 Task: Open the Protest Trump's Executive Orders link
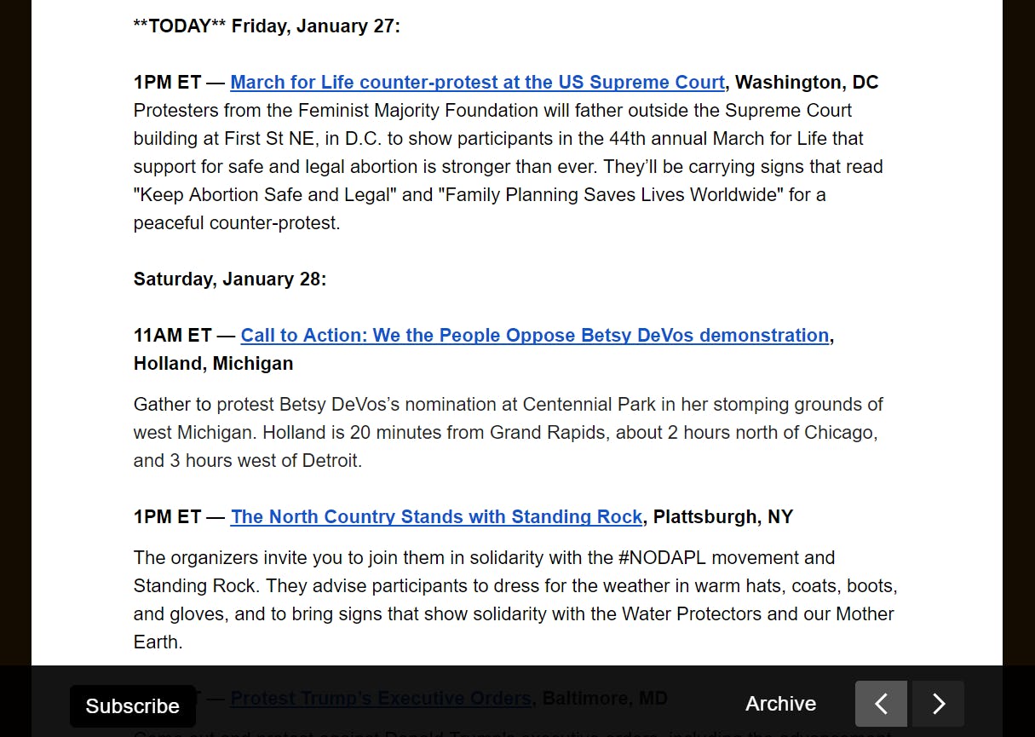tap(381, 699)
